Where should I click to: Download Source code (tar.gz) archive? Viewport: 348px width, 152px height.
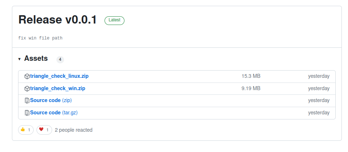tap(54, 113)
